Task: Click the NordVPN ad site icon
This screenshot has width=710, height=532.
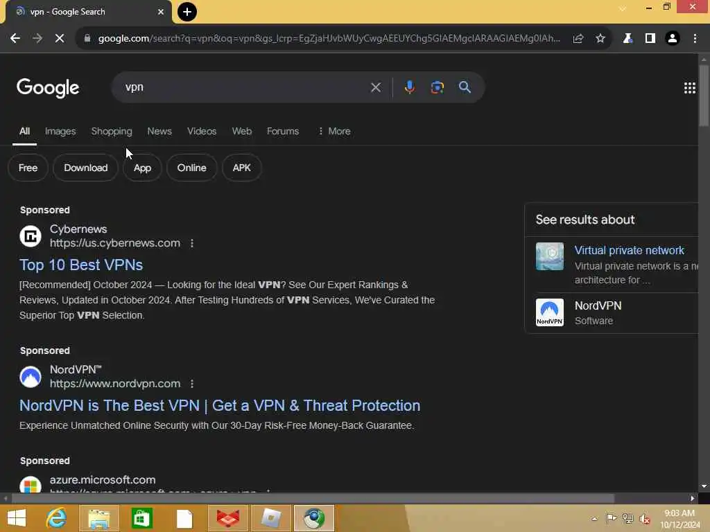Action: tap(31, 377)
